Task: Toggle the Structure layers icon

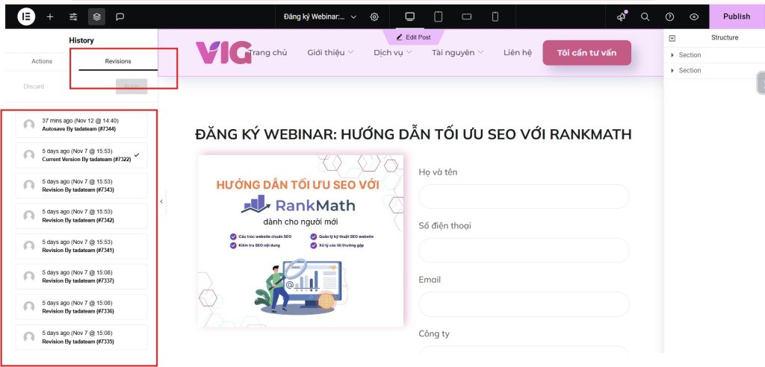Action: click(x=96, y=16)
